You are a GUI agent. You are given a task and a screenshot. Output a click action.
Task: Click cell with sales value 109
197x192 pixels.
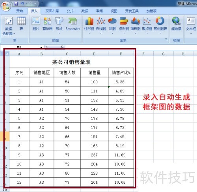(94, 82)
